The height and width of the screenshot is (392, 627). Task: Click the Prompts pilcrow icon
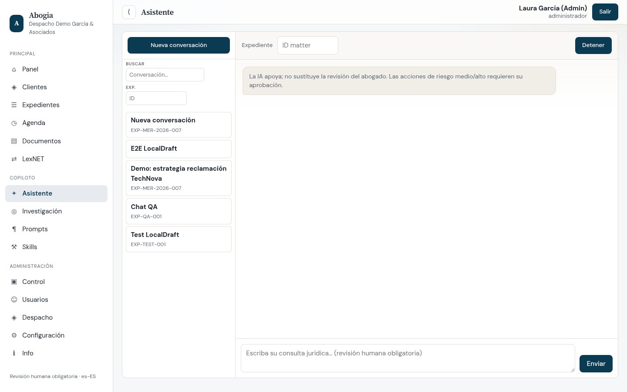pyautogui.click(x=14, y=229)
